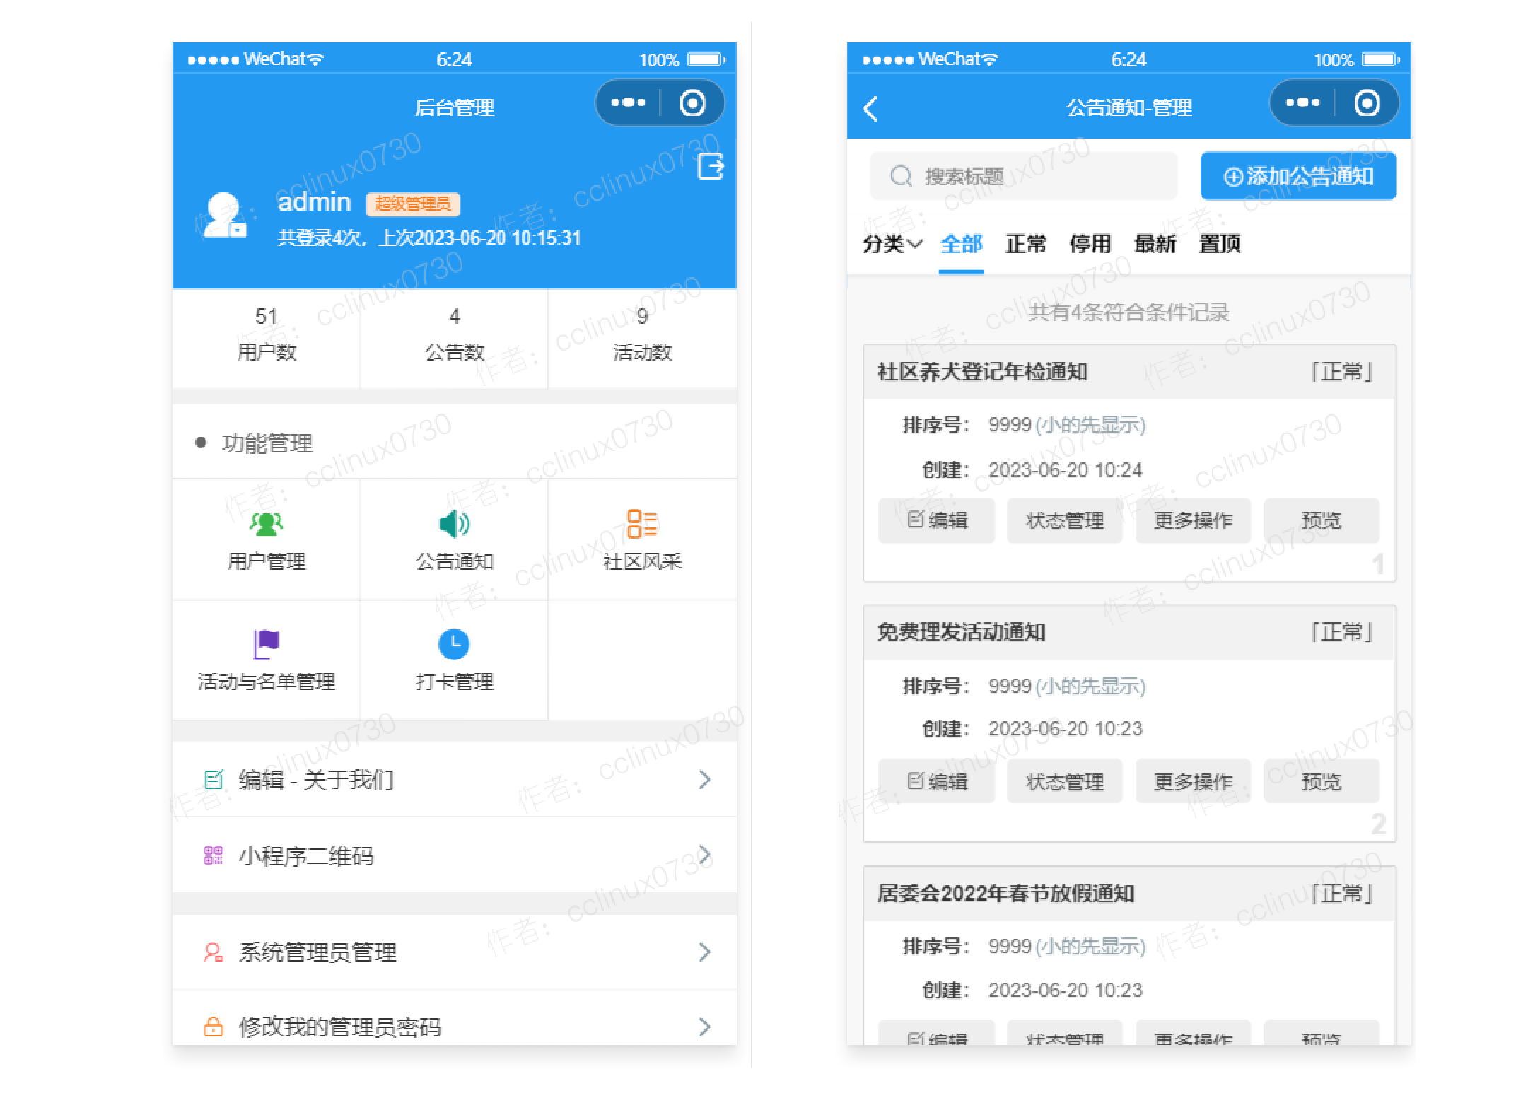
Task: Click the back arrow navigation button
Action: 874,105
